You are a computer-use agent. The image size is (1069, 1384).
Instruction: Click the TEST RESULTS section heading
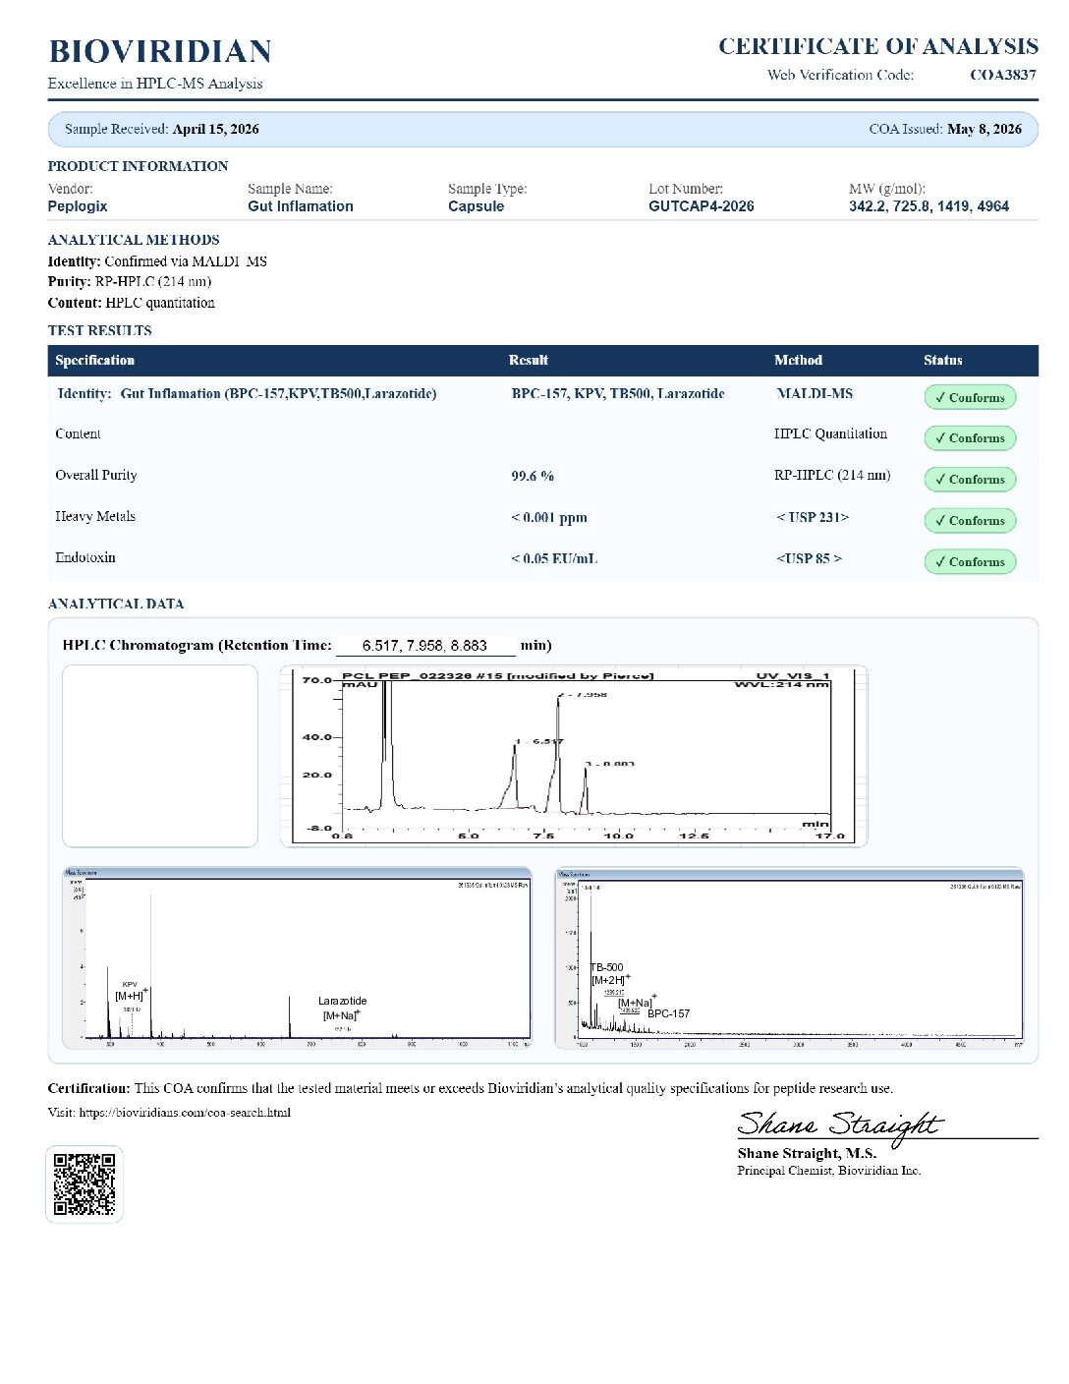(x=100, y=330)
